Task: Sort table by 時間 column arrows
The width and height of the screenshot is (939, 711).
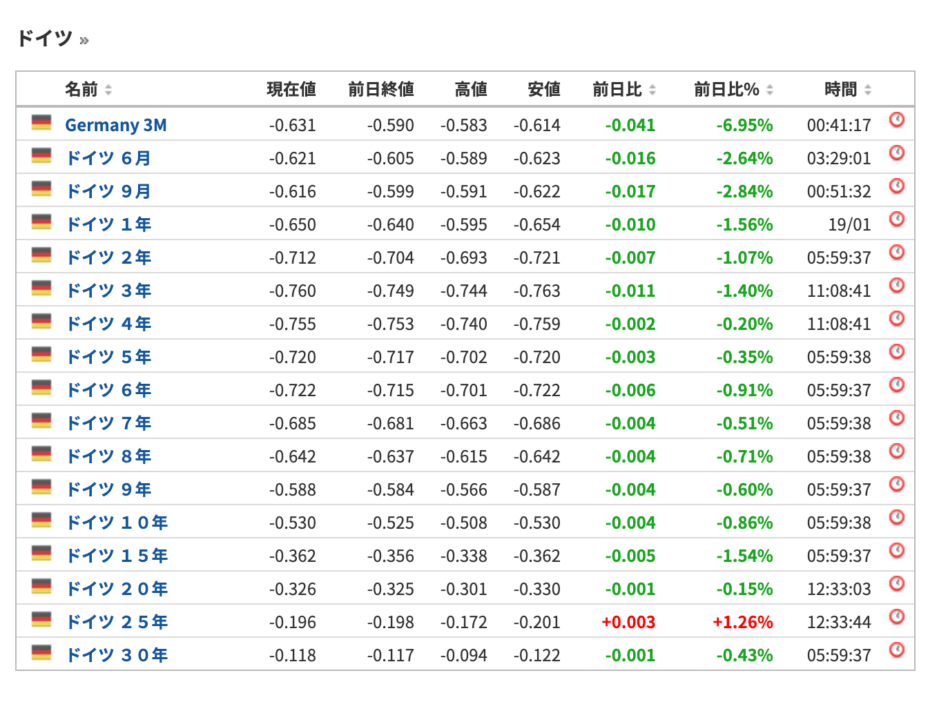Action: 868,90
